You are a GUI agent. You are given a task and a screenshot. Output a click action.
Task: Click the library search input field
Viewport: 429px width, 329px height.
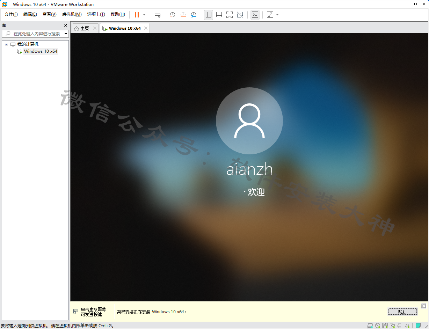35,34
